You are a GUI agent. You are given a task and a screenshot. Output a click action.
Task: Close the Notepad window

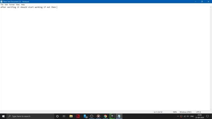208,1
